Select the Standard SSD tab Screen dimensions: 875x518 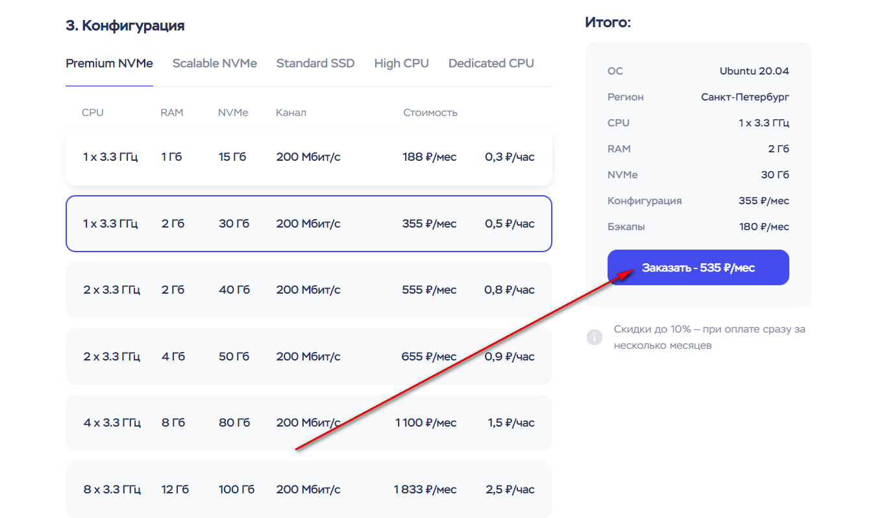coord(315,64)
